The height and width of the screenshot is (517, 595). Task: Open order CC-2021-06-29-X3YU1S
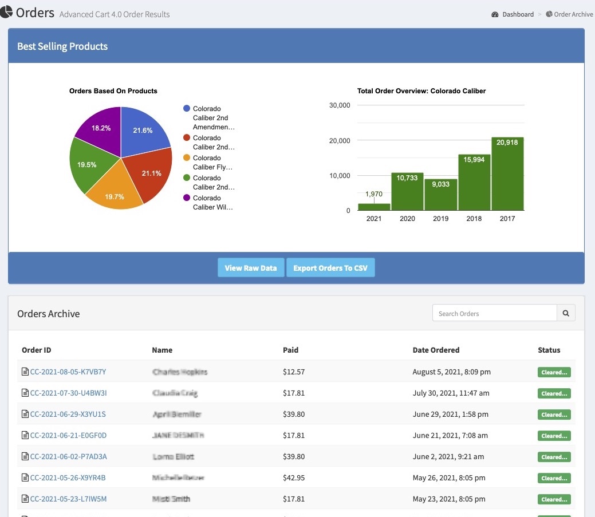(68, 414)
